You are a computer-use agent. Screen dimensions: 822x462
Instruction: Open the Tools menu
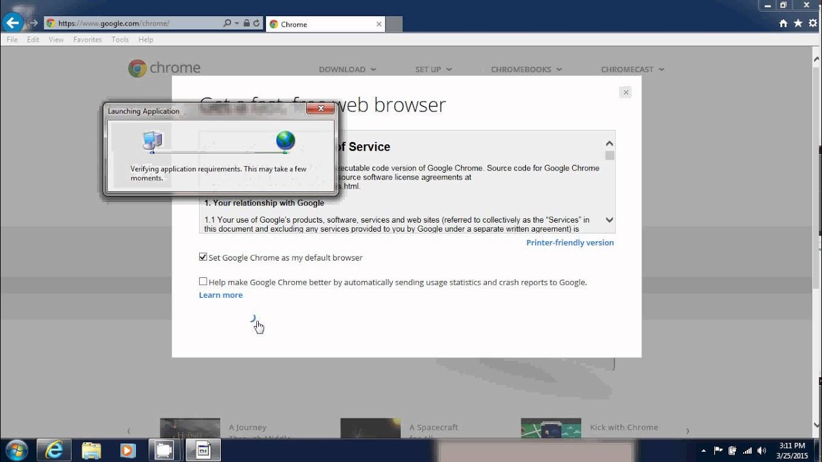120,40
